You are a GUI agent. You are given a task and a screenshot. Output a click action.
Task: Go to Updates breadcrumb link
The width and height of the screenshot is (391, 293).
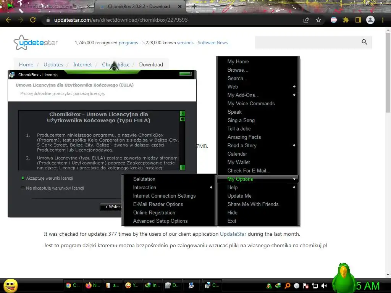tap(53, 64)
